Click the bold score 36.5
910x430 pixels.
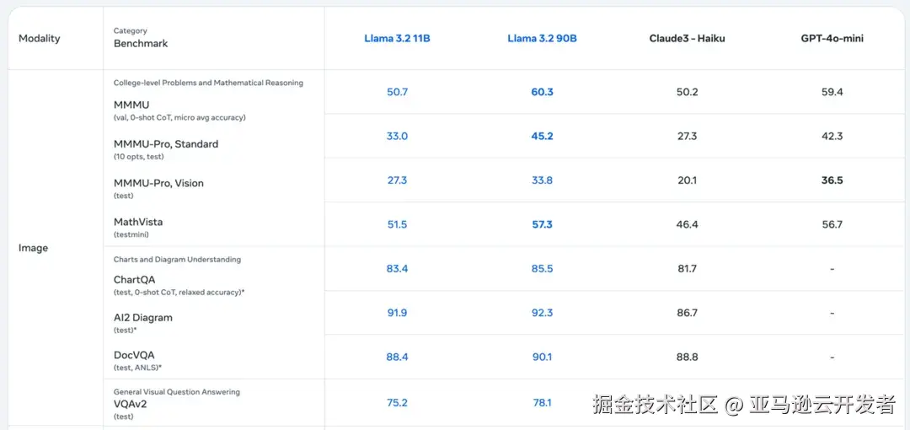(832, 180)
